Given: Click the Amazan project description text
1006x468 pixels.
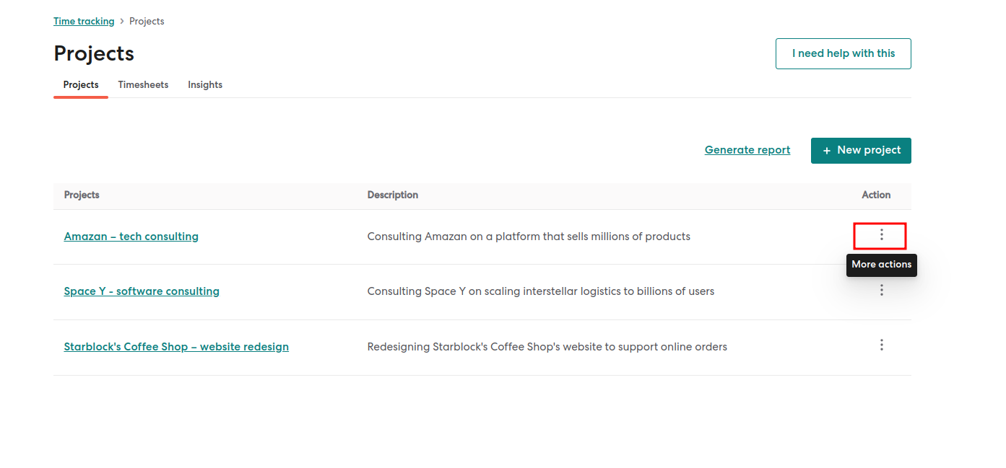Looking at the screenshot, I should click(528, 237).
